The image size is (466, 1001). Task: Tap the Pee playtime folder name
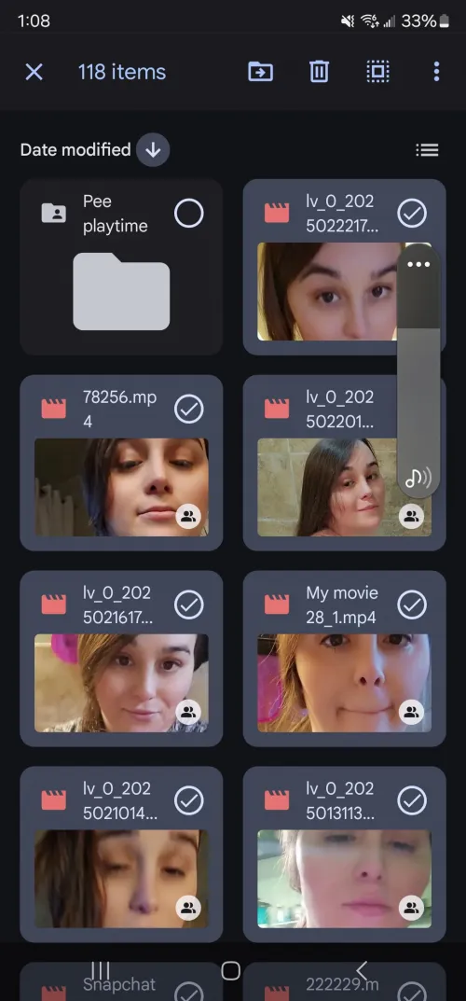click(x=115, y=214)
